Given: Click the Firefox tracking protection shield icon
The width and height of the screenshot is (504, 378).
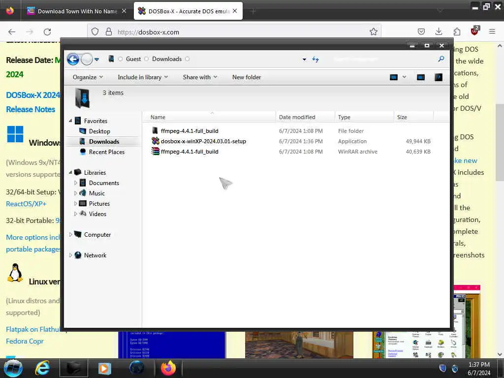Looking at the screenshot, I should point(95,31).
